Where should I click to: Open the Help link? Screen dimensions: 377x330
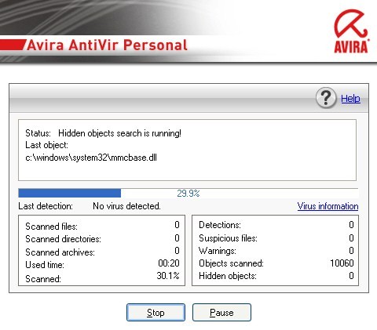(x=350, y=99)
